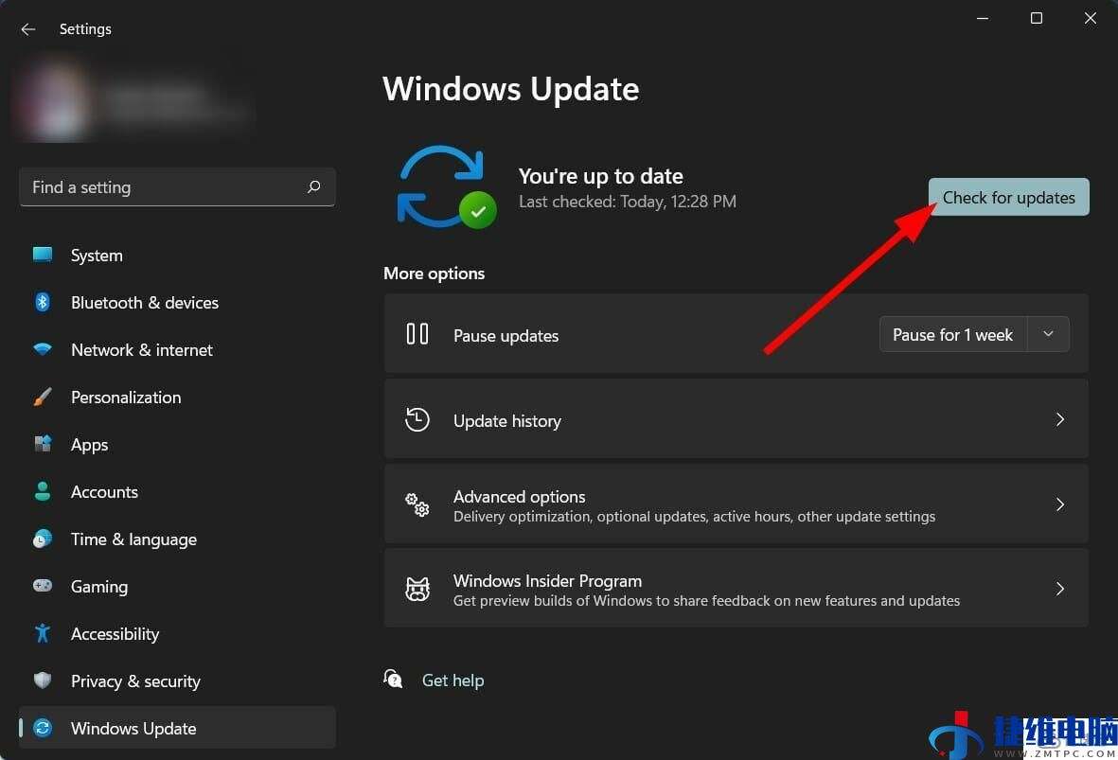
Task: Open the System settings category
Action: (177, 256)
